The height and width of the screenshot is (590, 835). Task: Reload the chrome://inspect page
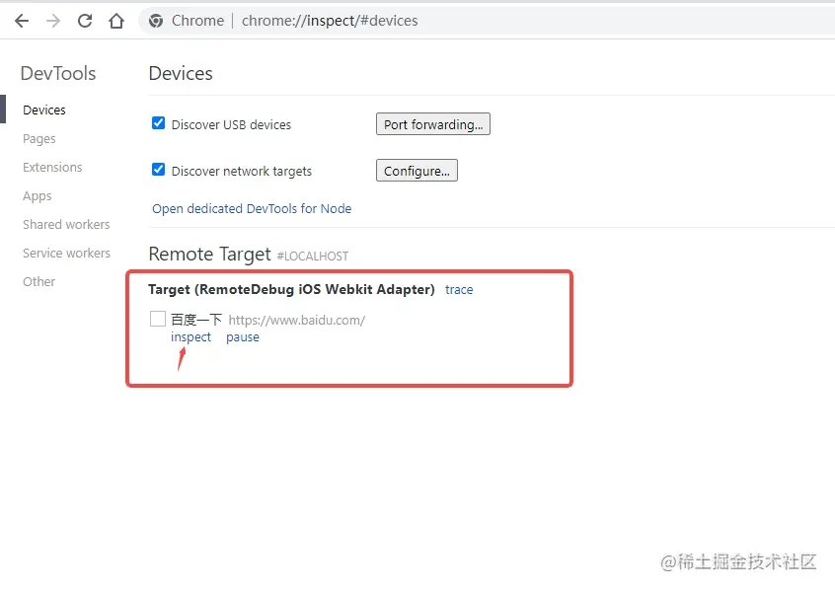[85, 20]
